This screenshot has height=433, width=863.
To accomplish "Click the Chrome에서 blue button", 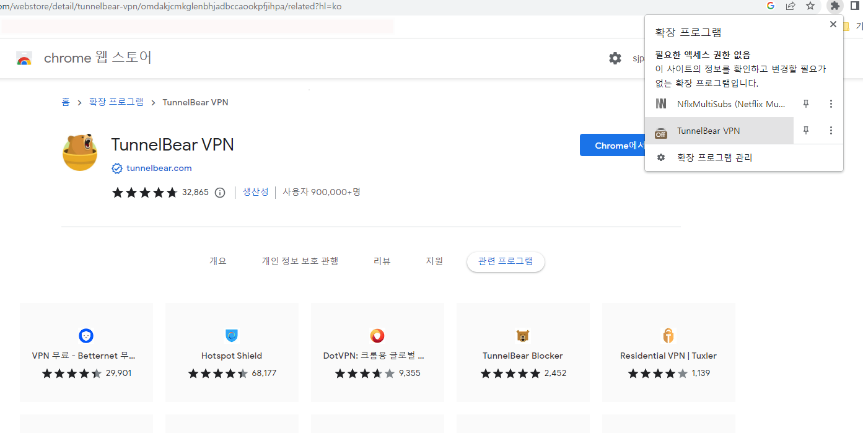I will click(x=612, y=145).
